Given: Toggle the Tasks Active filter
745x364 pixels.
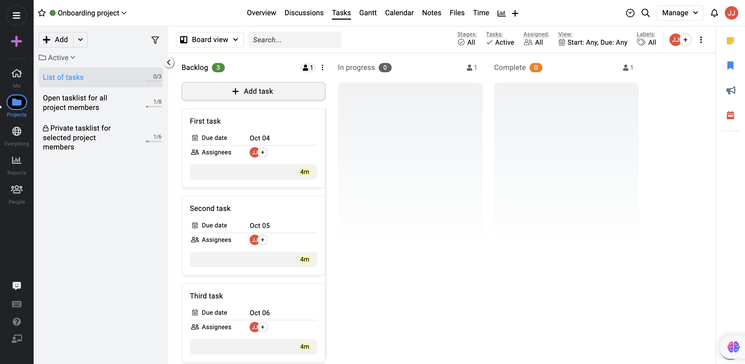Looking at the screenshot, I should 500,42.
